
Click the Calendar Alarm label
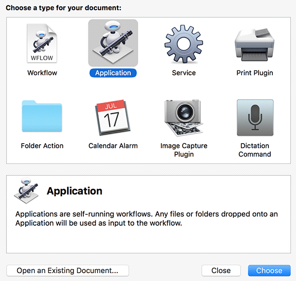113,146
